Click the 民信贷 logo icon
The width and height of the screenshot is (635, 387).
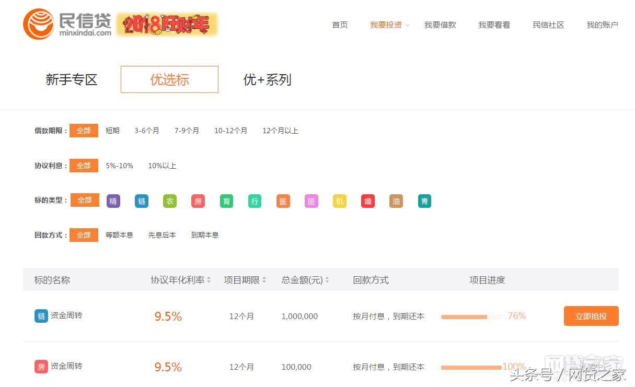[x=39, y=24]
